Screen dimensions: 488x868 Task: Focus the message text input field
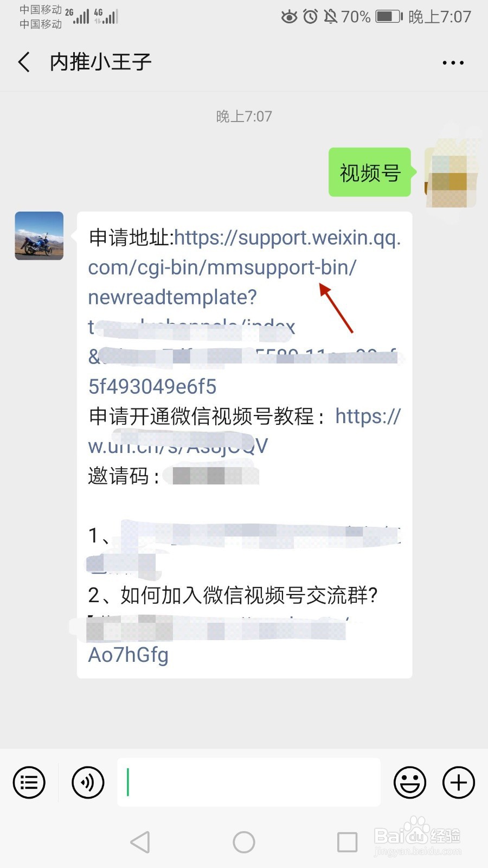point(249,782)
